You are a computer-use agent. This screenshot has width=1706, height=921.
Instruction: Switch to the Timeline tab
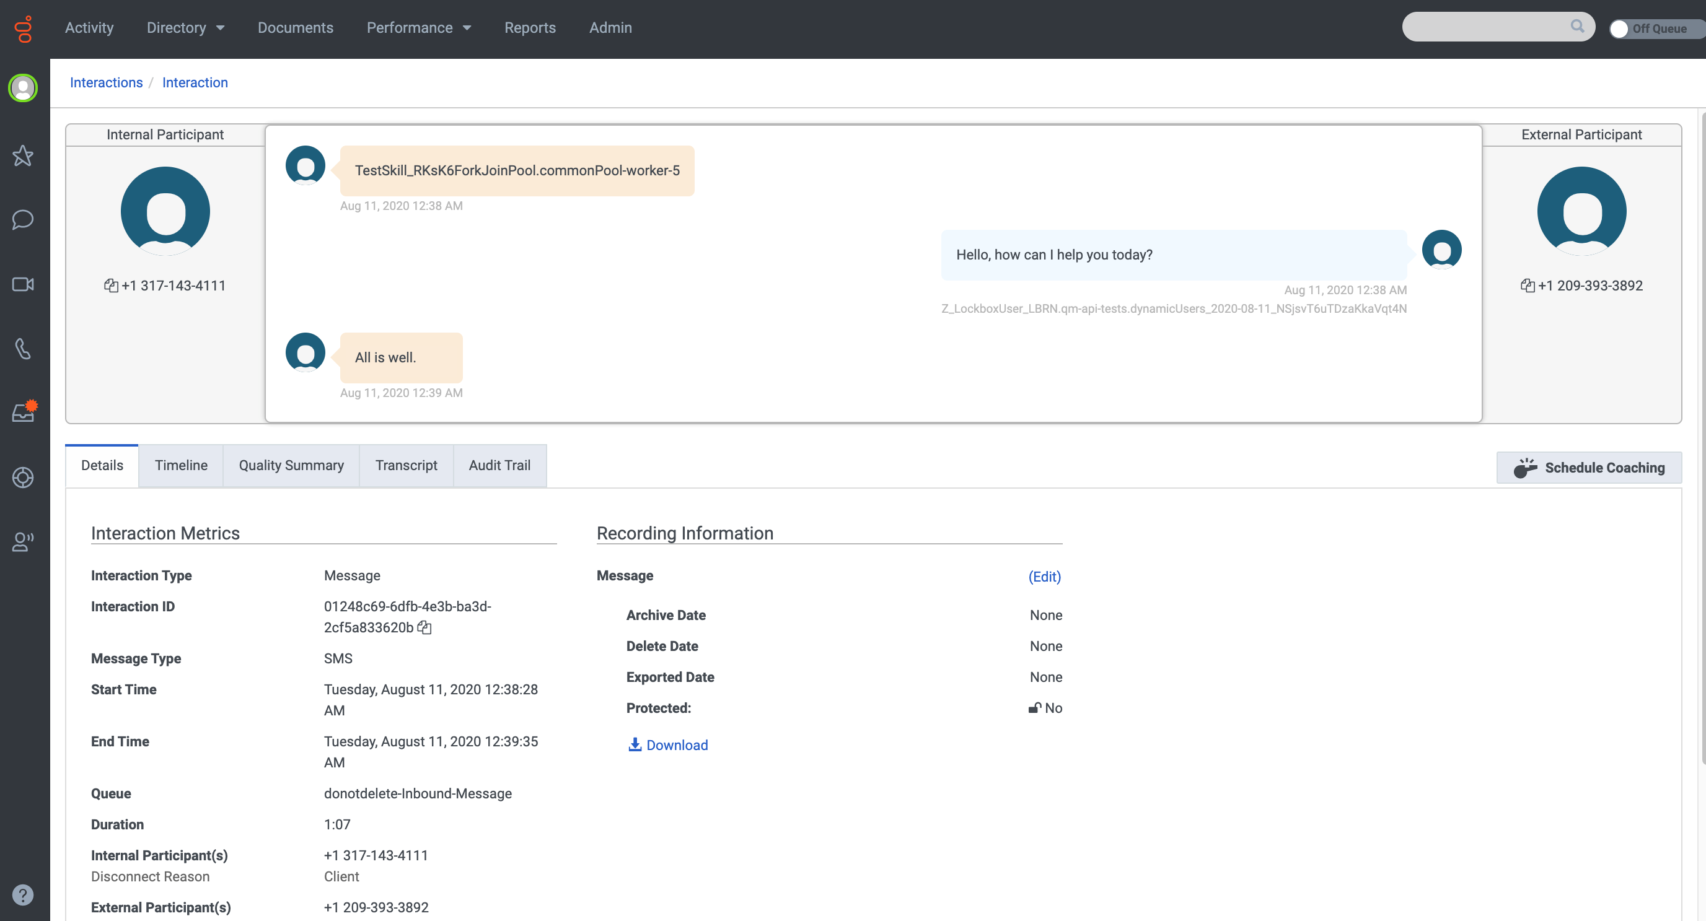(181, 466)
